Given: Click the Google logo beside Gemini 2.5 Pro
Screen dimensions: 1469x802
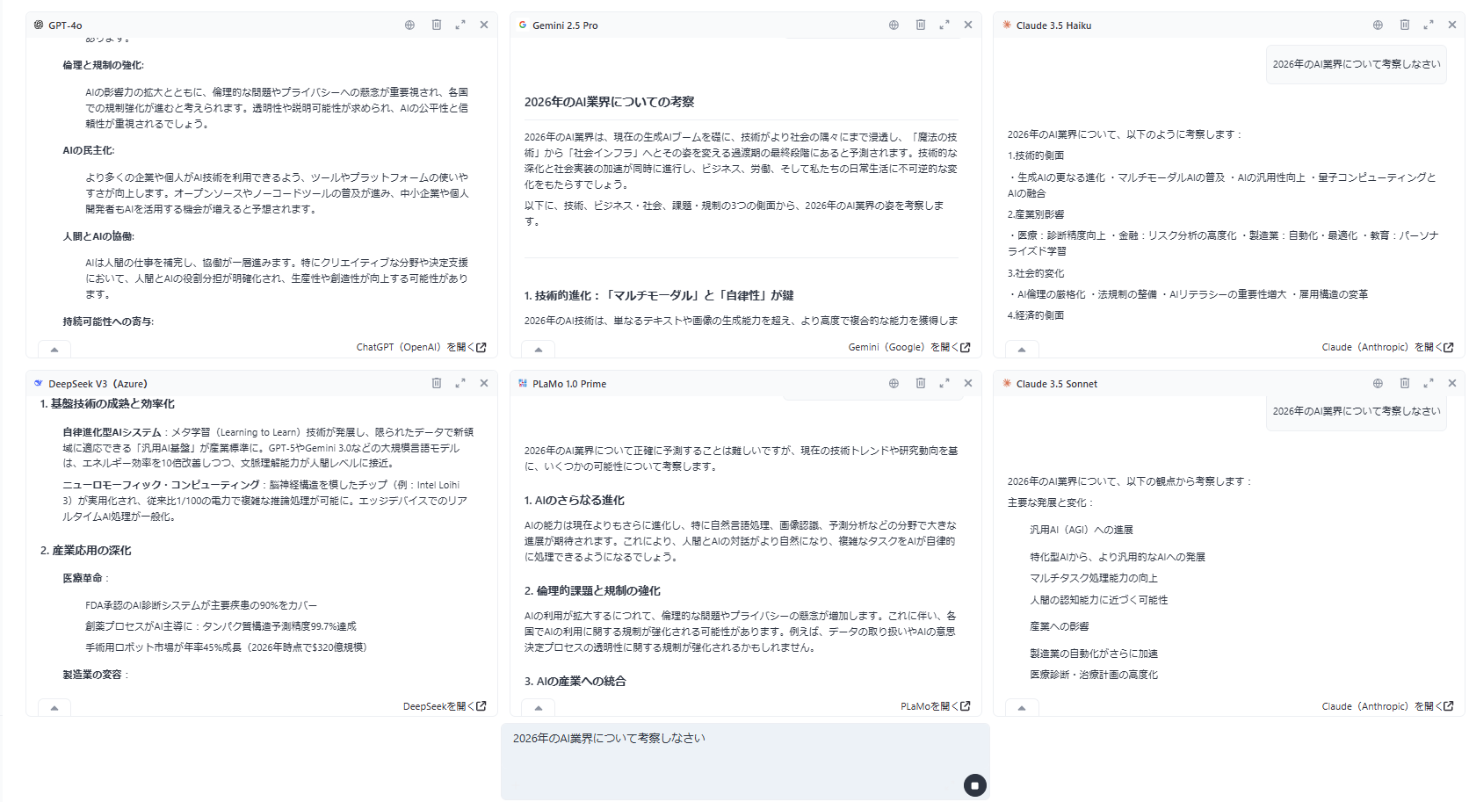Looking at the screenshot, I should [523, 25].
